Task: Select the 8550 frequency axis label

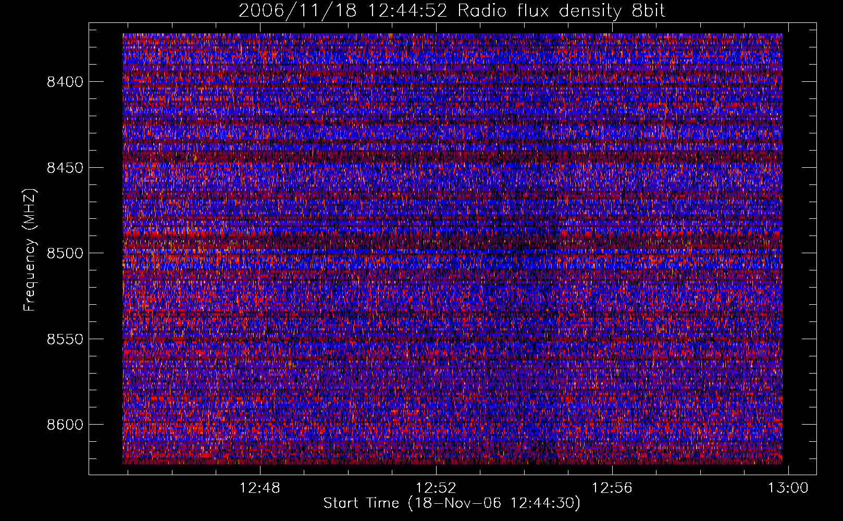Action: (x=65, y=339)
